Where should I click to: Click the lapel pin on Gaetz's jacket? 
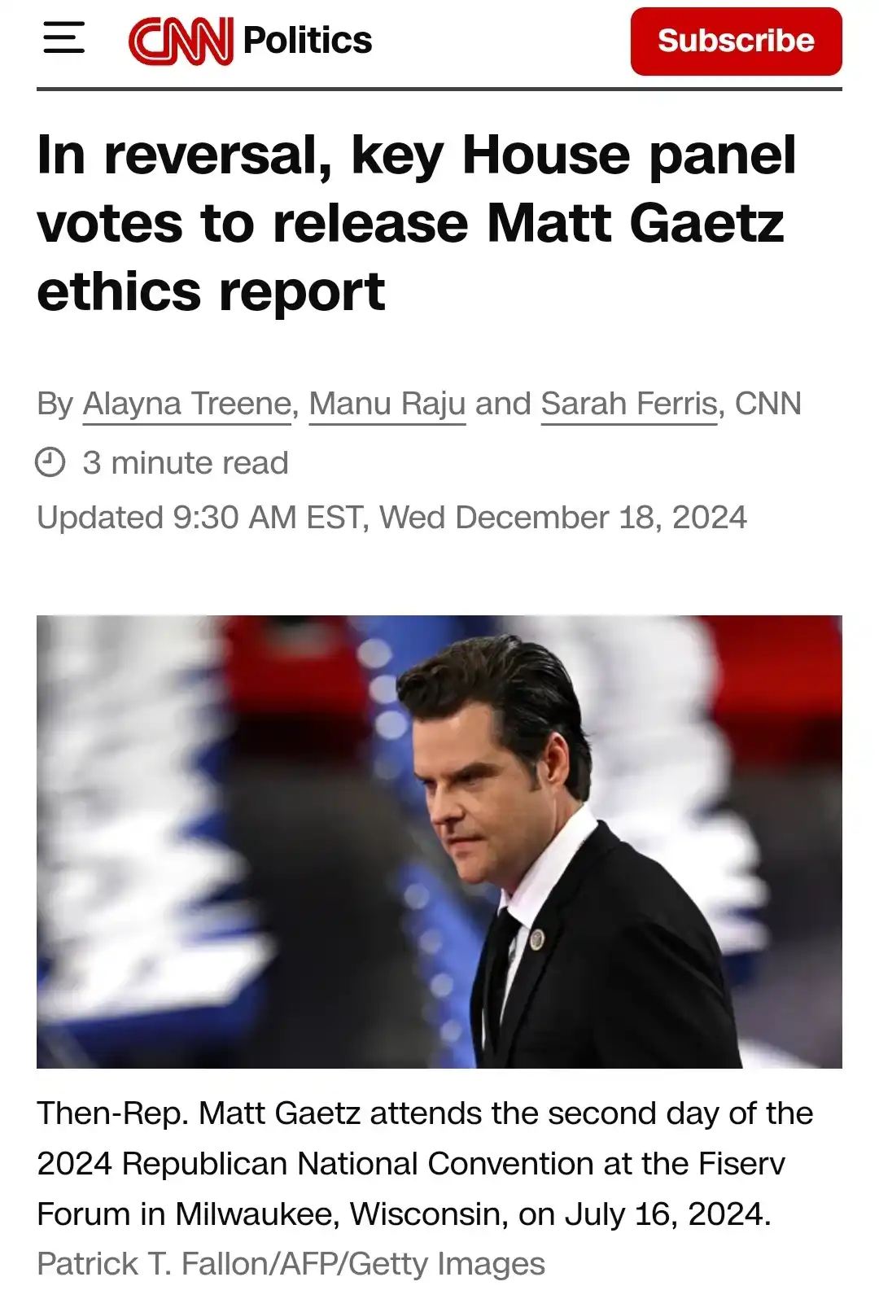tap(536, 938)
